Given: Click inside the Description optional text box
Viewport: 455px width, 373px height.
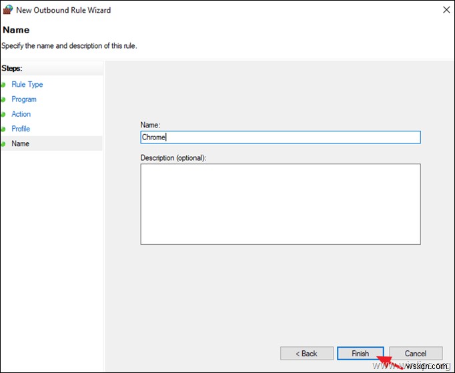Looking at the screenshot, I should (281, 204).
